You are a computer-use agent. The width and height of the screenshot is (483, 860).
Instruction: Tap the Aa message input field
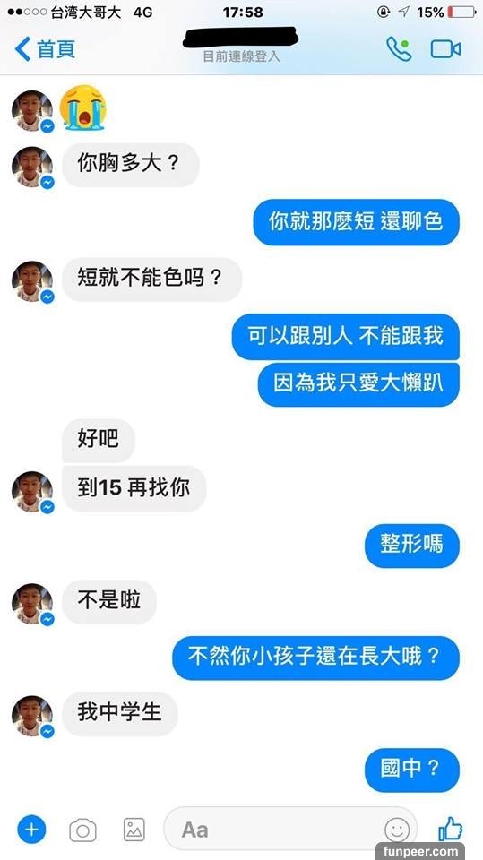coord(290,830)
